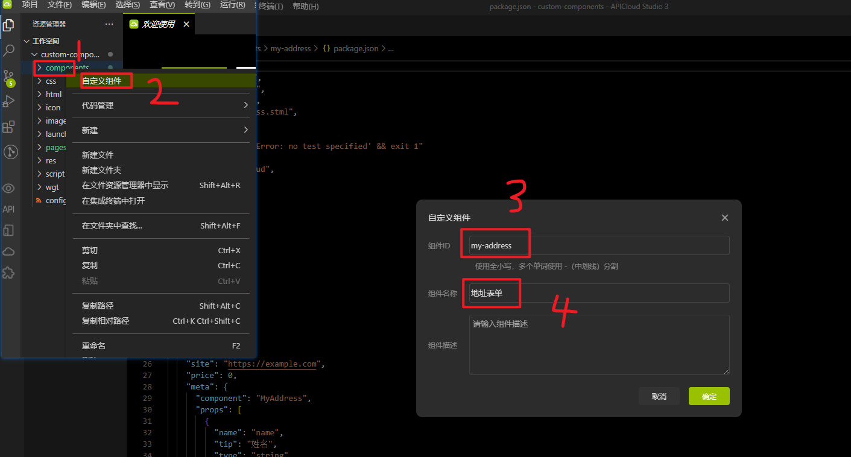This screenshot has width=851, height=457.
Task: Choose 复制路径 from context menu
Action: 161,306
